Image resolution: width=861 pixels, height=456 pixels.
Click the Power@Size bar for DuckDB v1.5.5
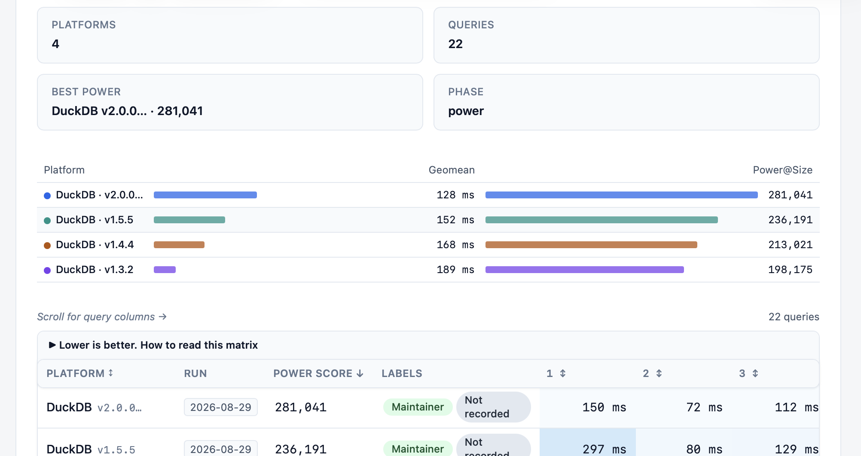click(x=601, y=220)
